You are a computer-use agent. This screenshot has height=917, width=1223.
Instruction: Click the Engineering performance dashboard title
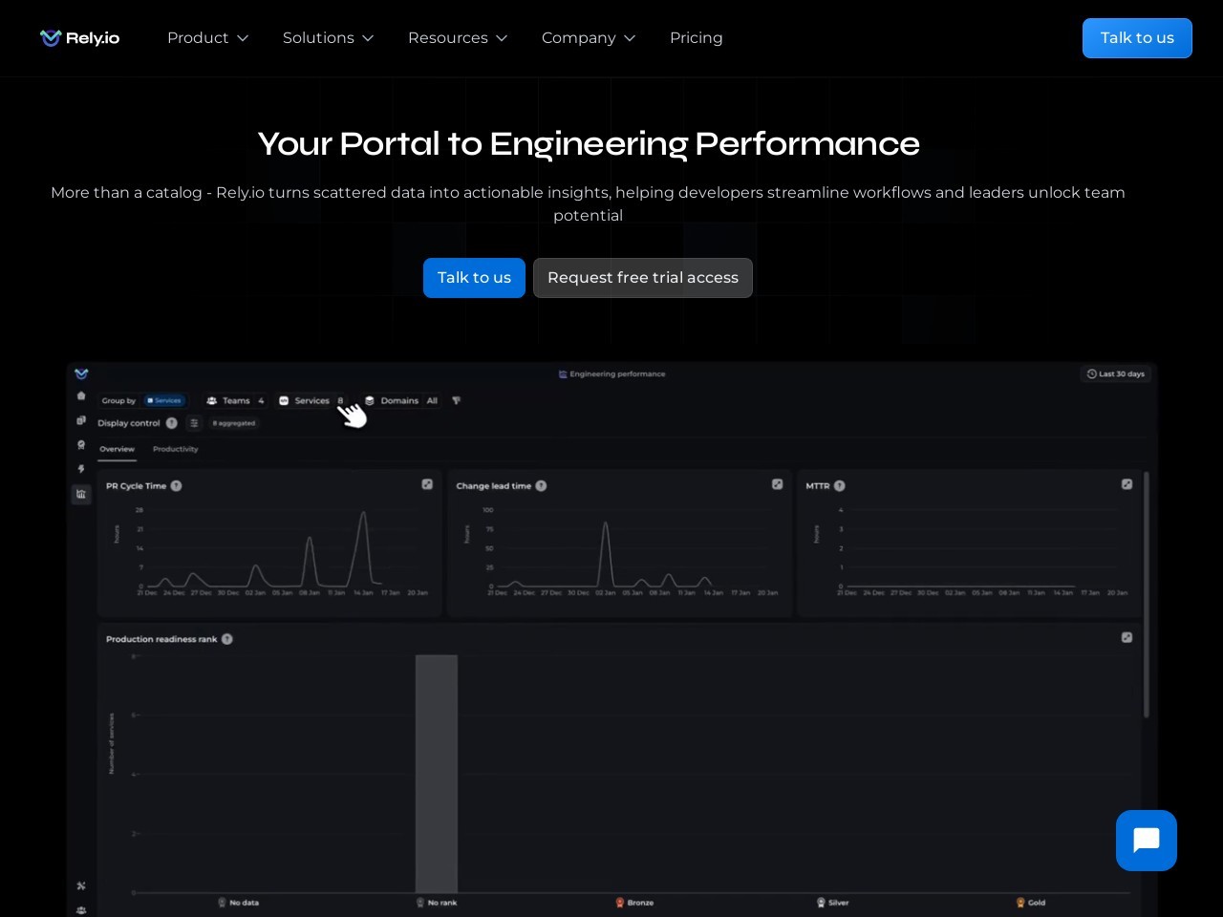click(611, 373)
